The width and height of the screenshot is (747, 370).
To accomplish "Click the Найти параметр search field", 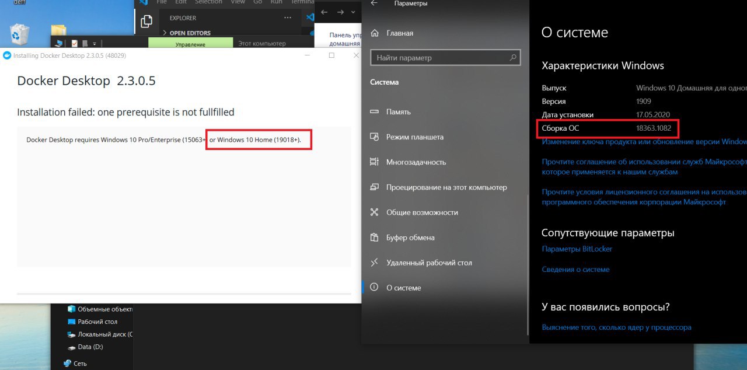I will (445, 58).
